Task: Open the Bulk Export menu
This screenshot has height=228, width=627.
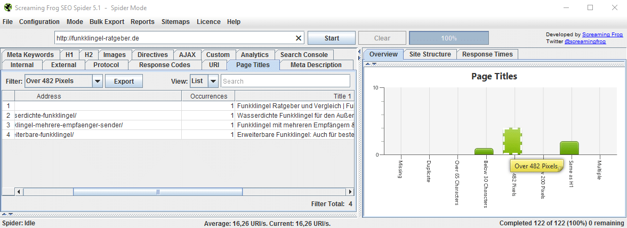Action: pos(107,22)
